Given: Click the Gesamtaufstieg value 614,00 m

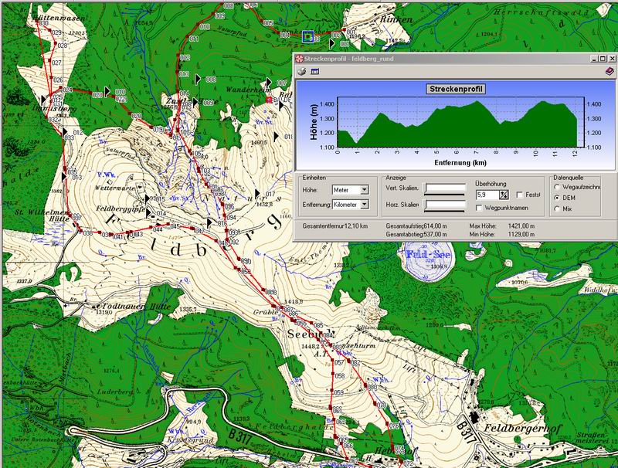Looking at the screenshot, I should point(436,226).
